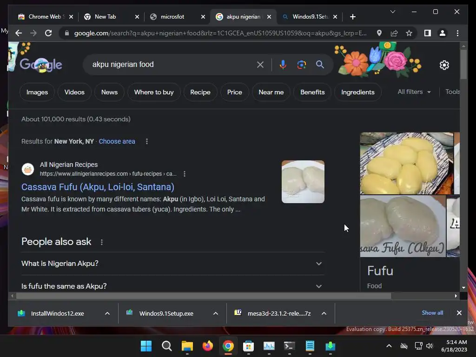Viewport: 476px width, 357px height.
Task: Click the vertical scrollbar thumb
Action: 463,64
